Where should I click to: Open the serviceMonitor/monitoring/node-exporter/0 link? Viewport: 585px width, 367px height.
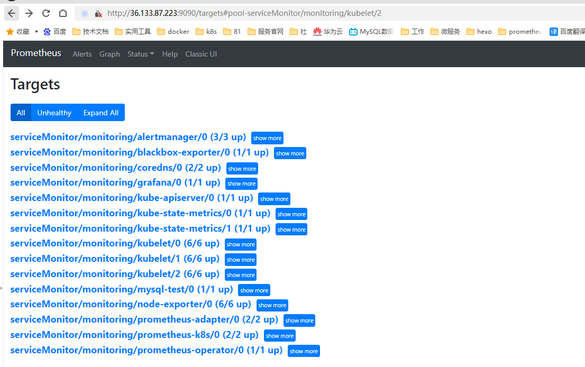pos(131,305)
